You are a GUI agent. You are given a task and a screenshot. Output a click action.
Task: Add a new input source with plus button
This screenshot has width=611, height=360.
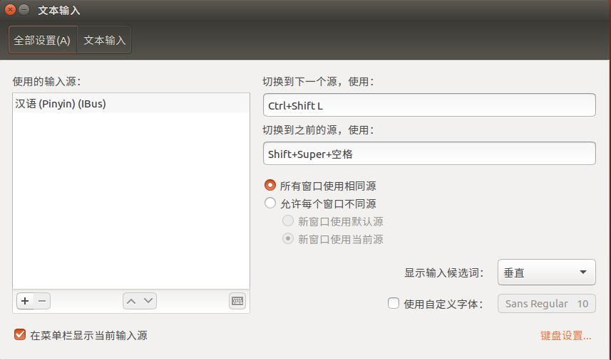coord(26,301)
